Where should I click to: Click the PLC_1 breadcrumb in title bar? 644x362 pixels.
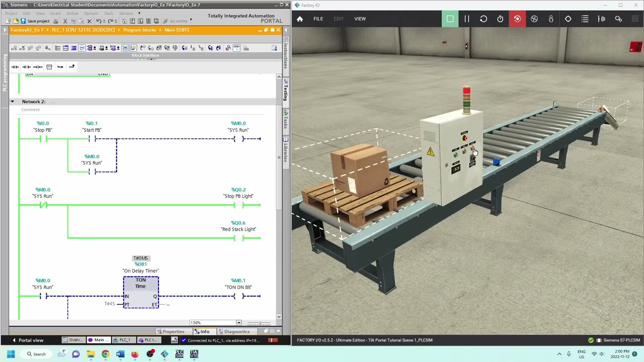click(x=85, y=30)
